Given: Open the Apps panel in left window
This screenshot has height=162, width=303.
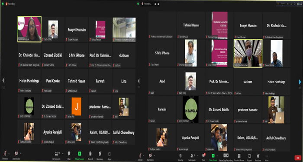Looking at the screenshot, I should point(109,156).
